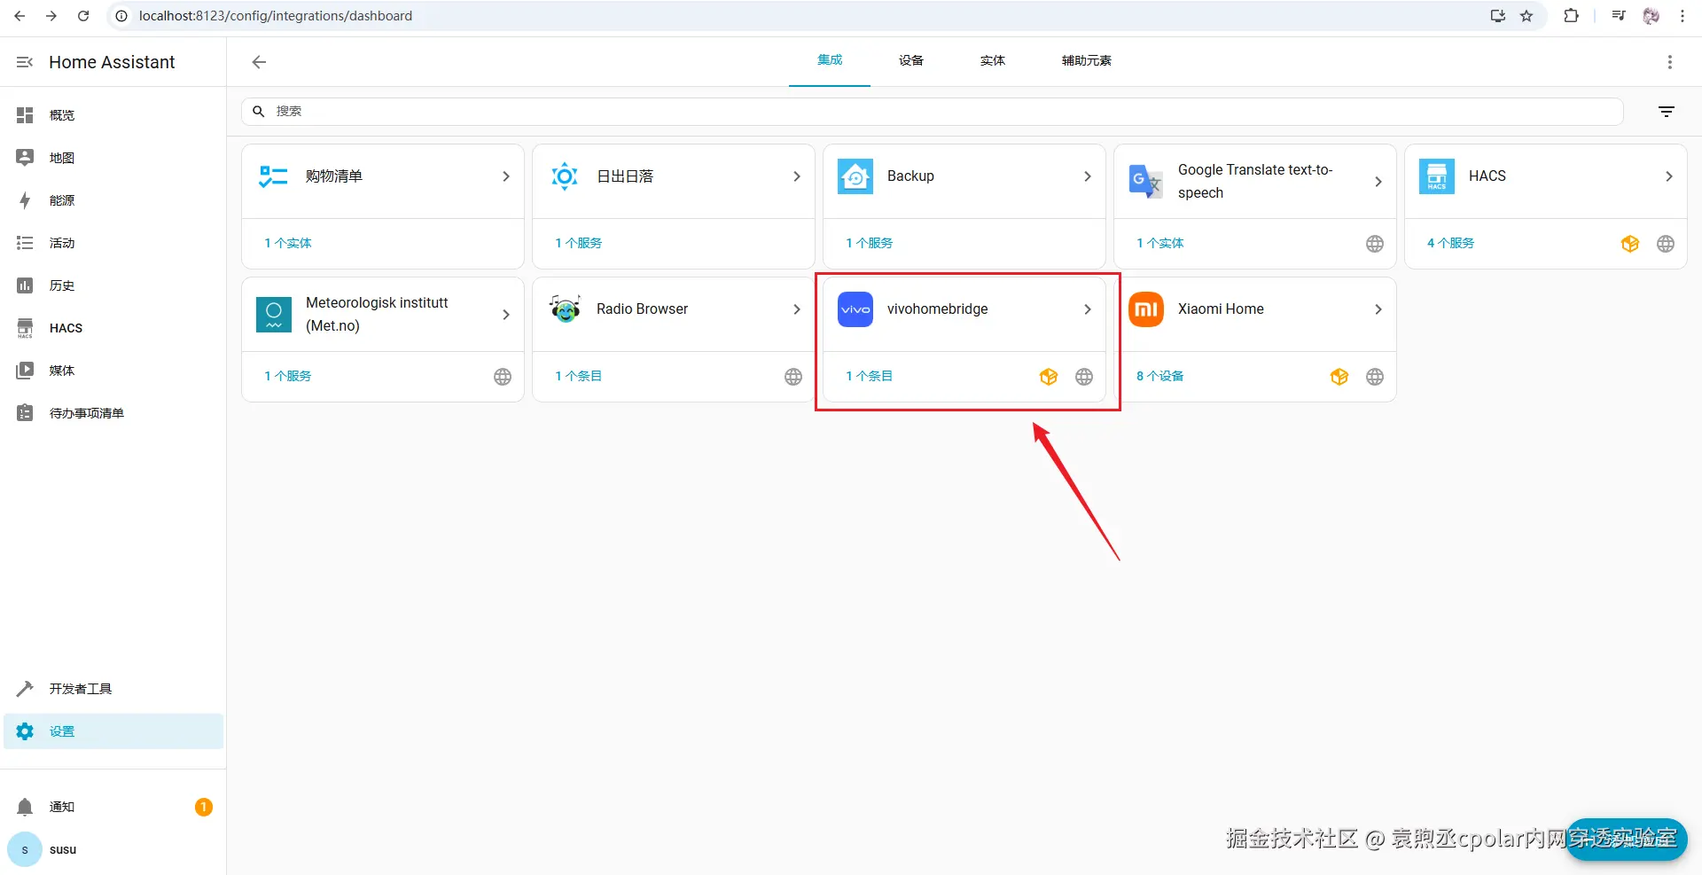Click the notification count badge 1
The image size is (1702, 875).
pyautogui.click(x=204, y=807)
